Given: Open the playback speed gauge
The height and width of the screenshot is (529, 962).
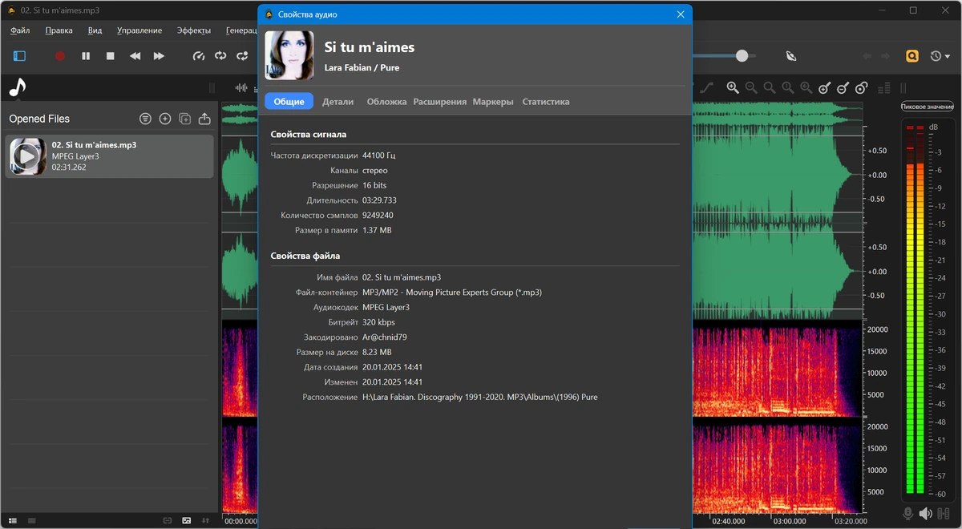Looking at the screenshot, I should pos(199,56).
